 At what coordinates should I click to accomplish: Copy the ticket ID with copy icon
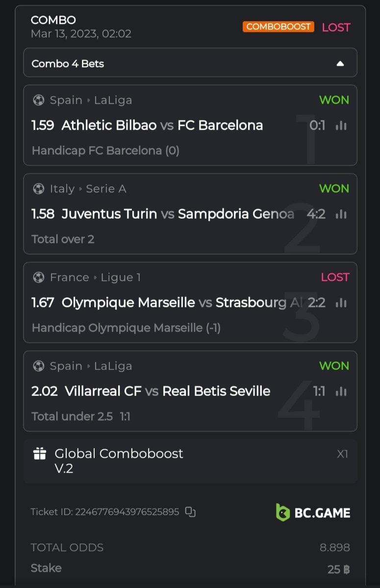pyautogui.click(x=190, y=512)
